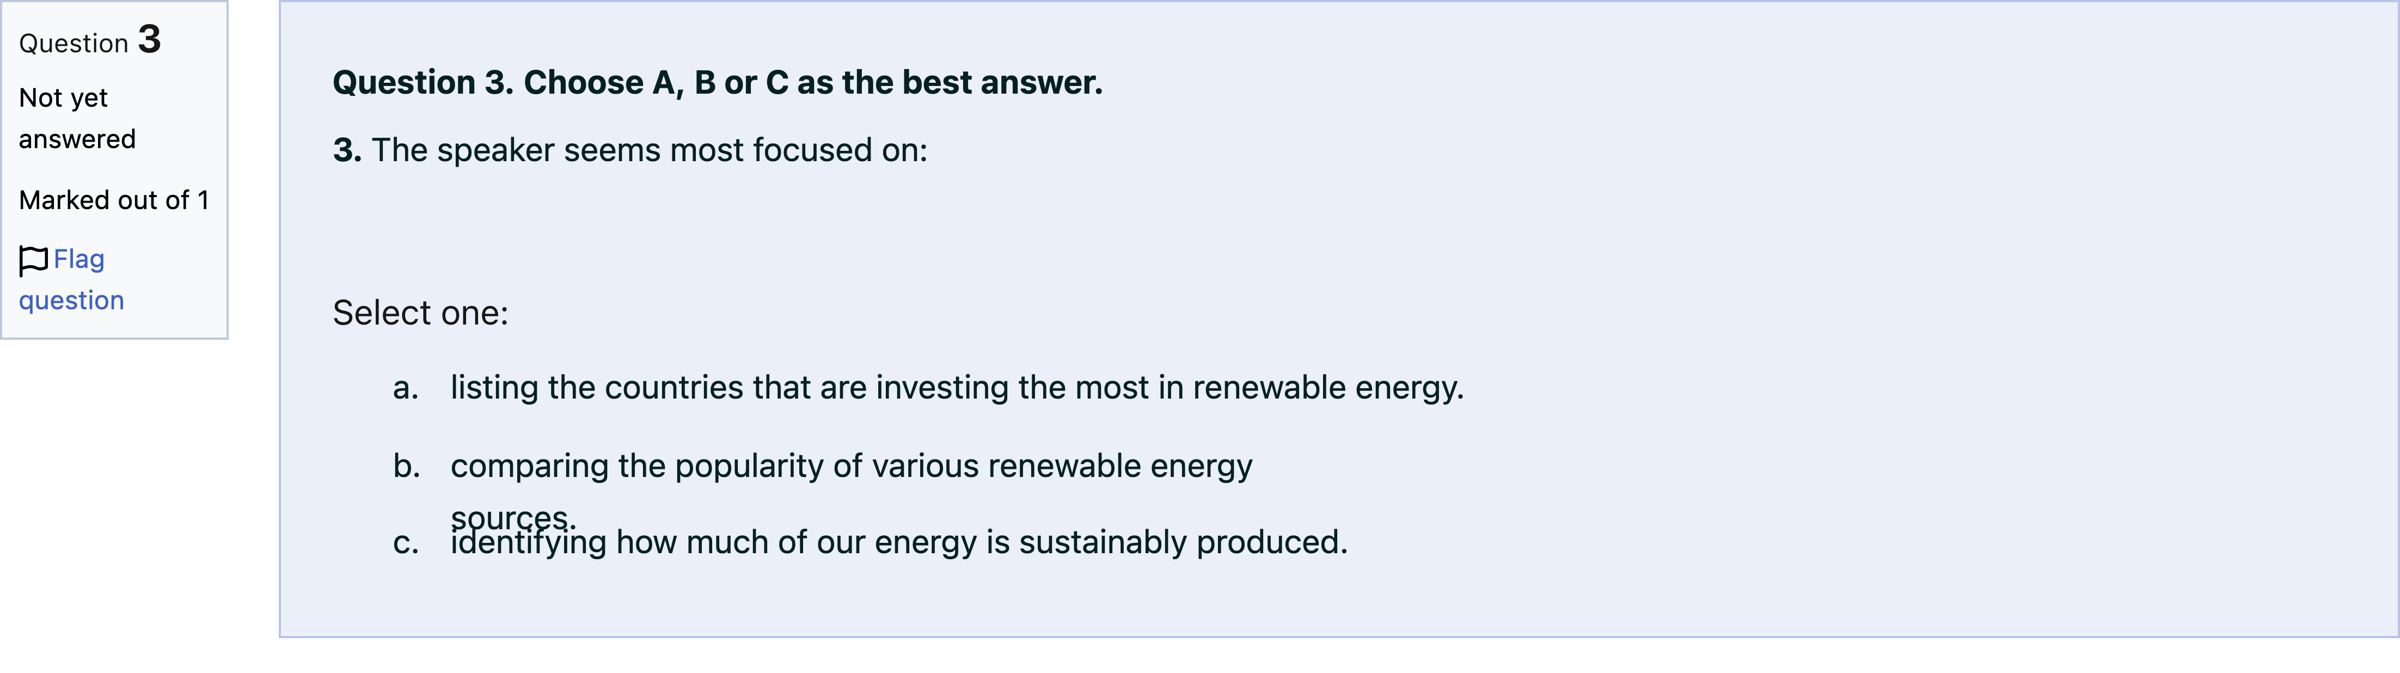This screenshot has height=673, width=2400.
Task: Click the word 'question' under Flag
Action: click(x=71, y=301)
